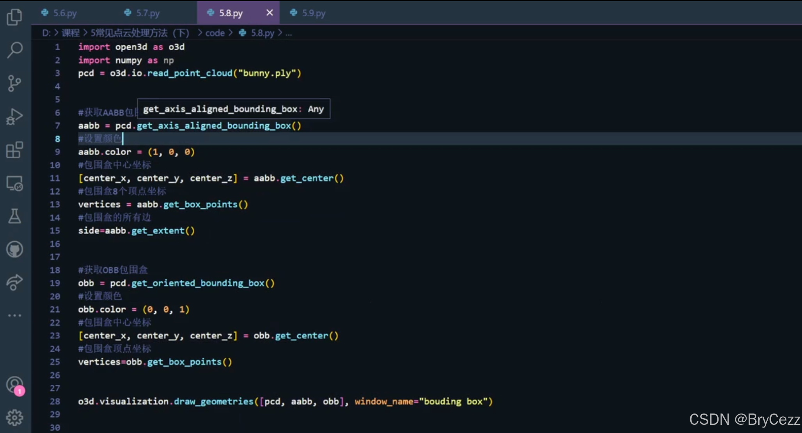Image resolution: width=802 pixels, height=433 pixels.
Task: Open the Search view
Action: pyautogui.click(x=14, y=50)
